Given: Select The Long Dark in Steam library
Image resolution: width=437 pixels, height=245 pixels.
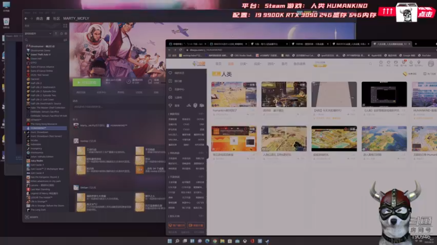Looking at the screenshot, I should point(38,210).
